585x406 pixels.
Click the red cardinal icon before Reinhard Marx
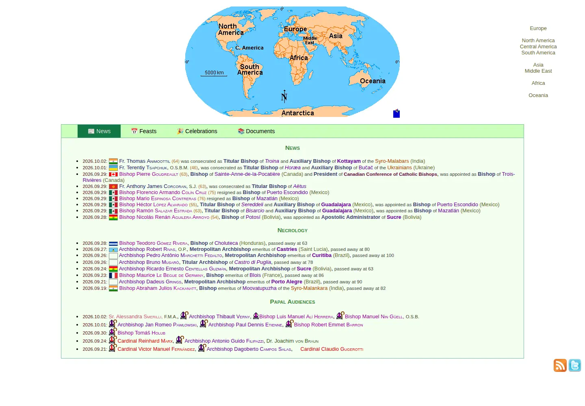click(x=113, y=340)
